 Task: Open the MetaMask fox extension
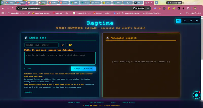(160, 8)
